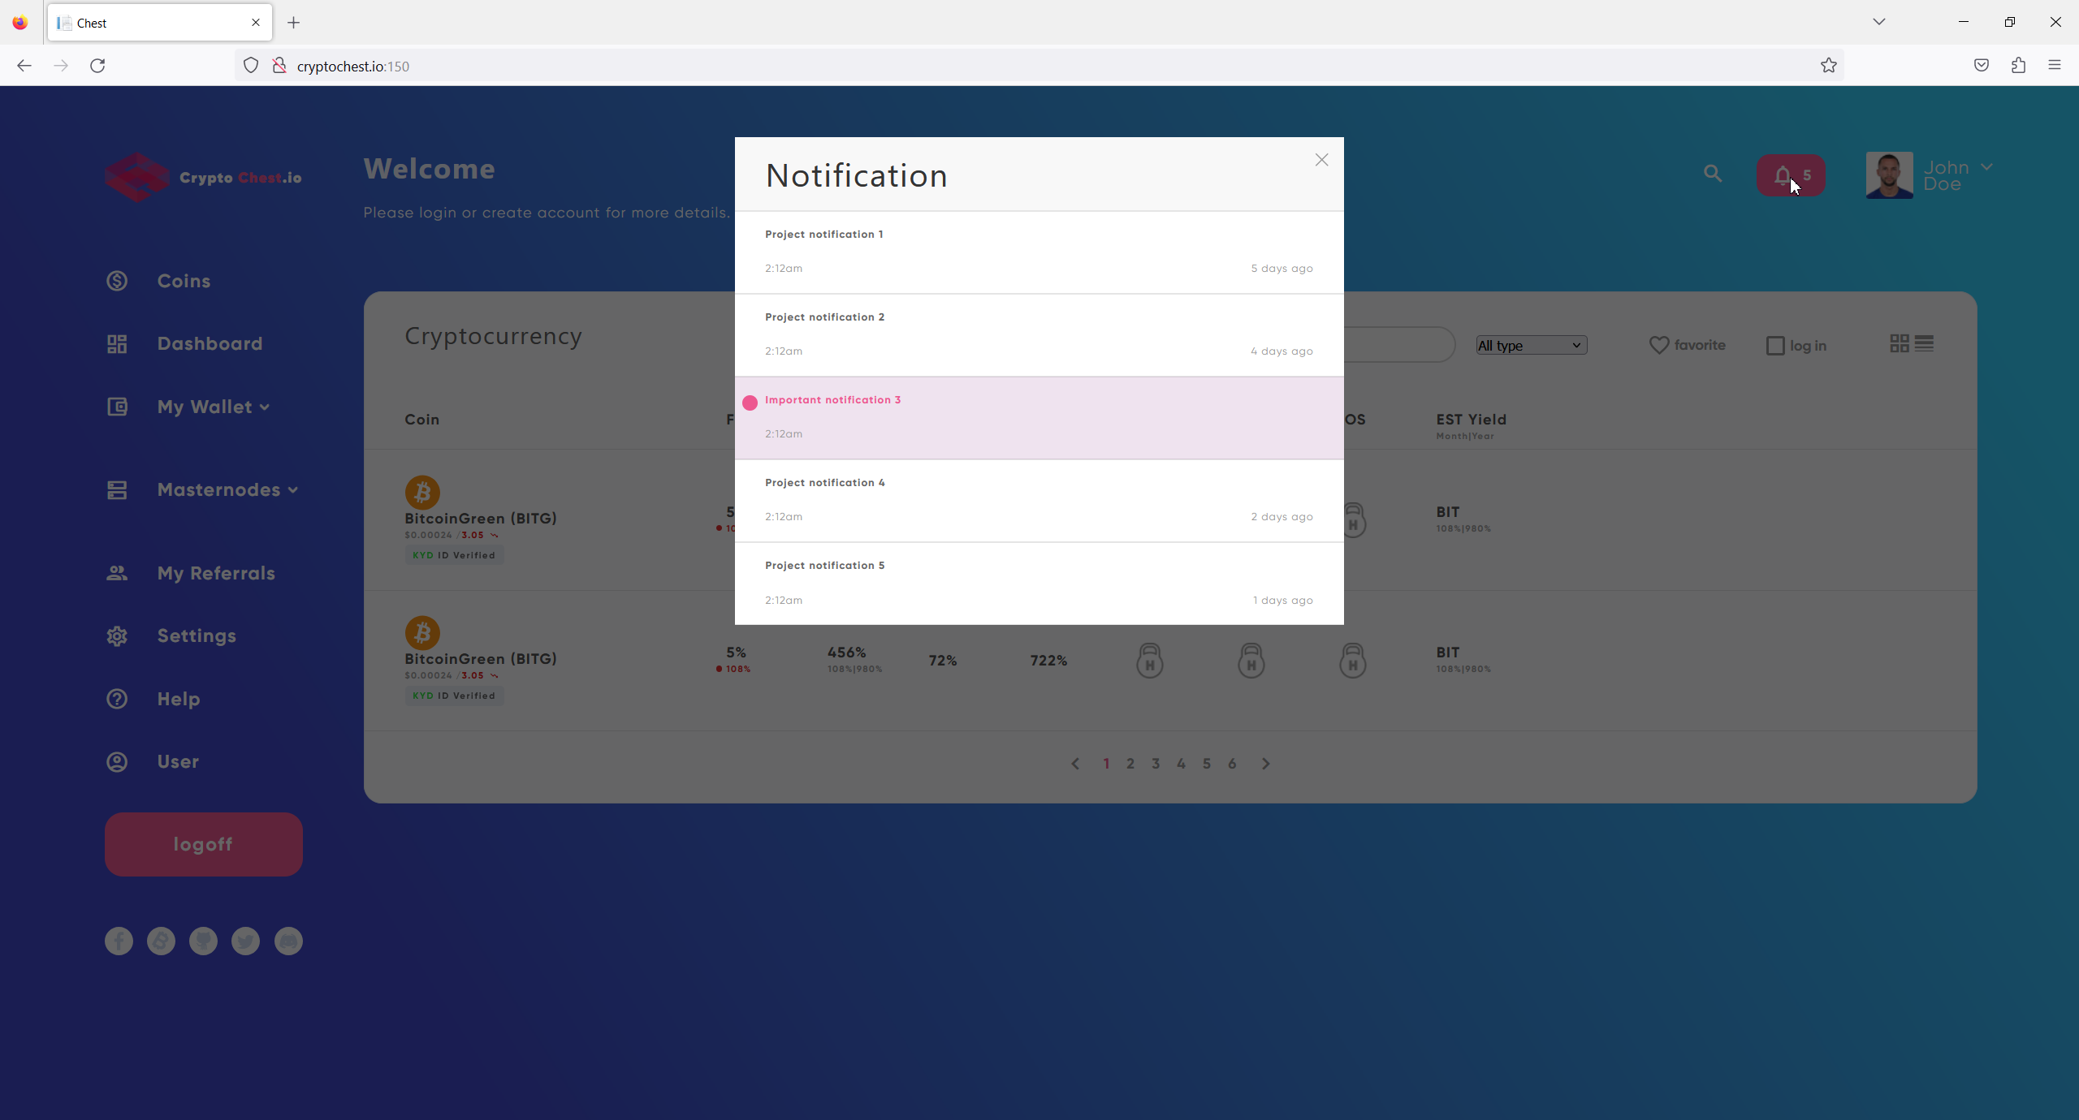The height and width of the screenshot is (1120, 2079).
Task: Click the notification bell icon
Action: (1783, 175)
